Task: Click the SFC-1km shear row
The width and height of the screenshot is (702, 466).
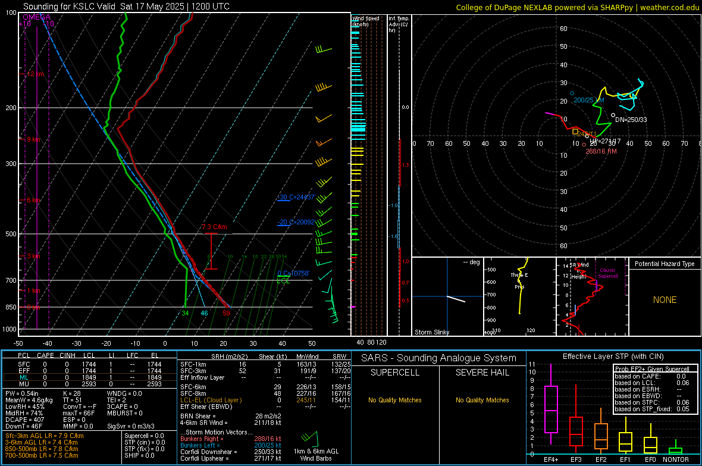Action: (x=265, y=364)
